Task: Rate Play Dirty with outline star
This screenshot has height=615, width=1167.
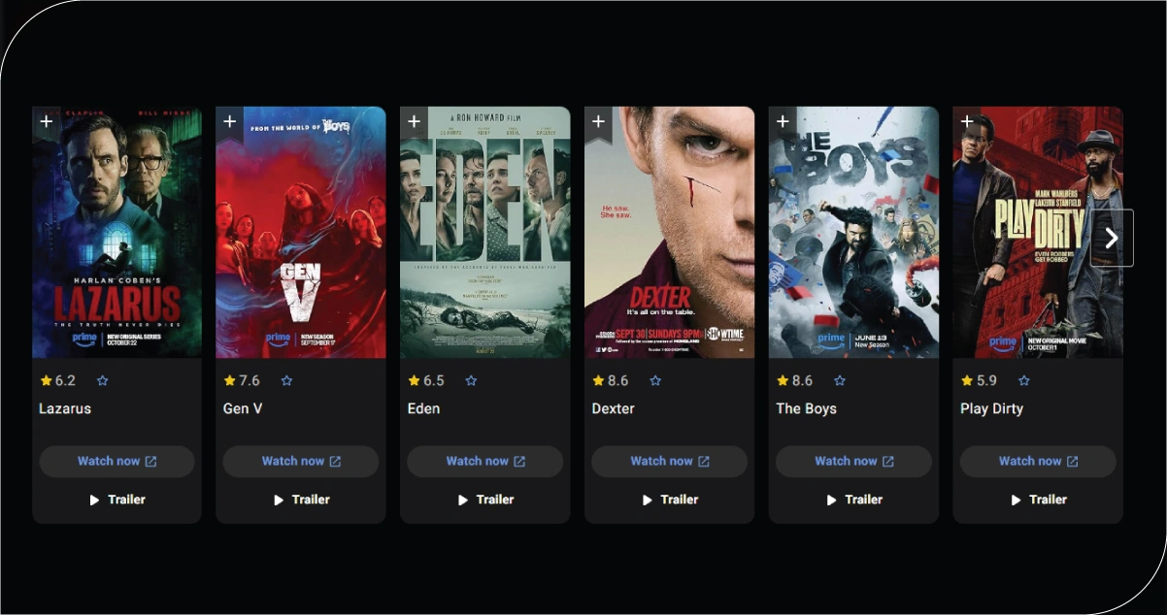Action: (1023, 381)
